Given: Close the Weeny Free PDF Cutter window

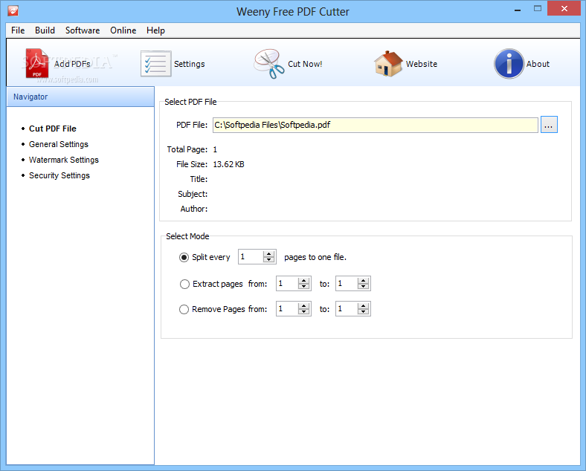Looking at the screenshot, I should pos(564,9).
